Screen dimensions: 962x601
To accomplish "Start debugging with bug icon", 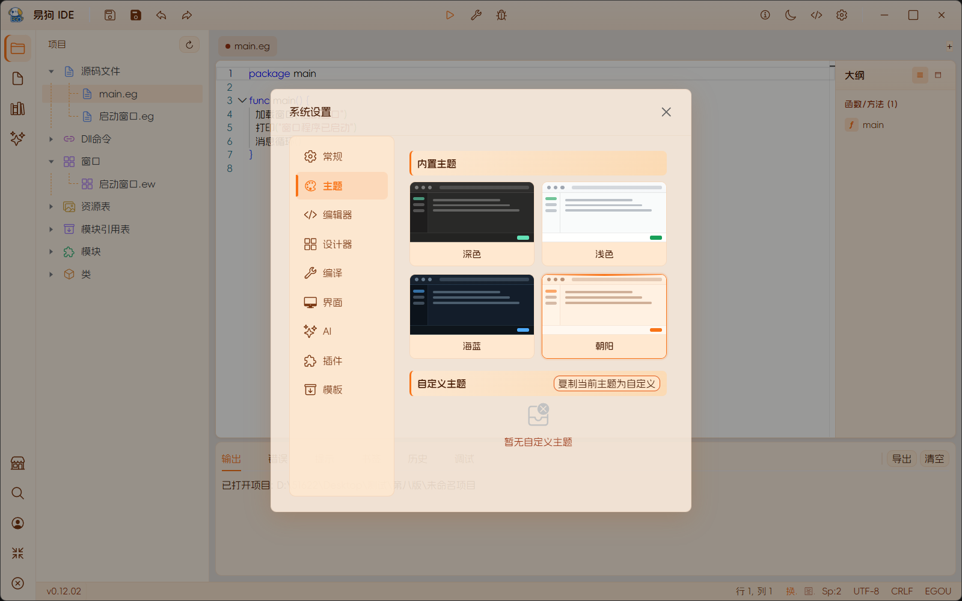I will (501, 15).
